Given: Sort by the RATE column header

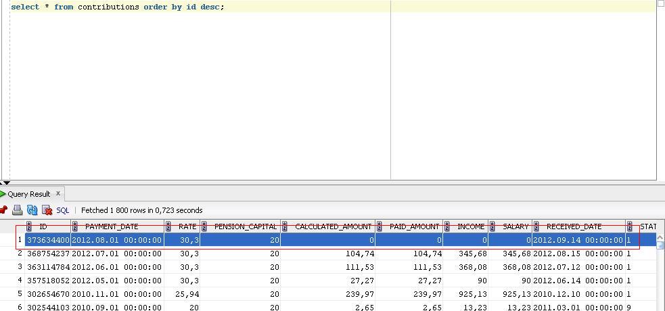Looking at the screenshot, I should pyautogui.click(x=182, y=226).
